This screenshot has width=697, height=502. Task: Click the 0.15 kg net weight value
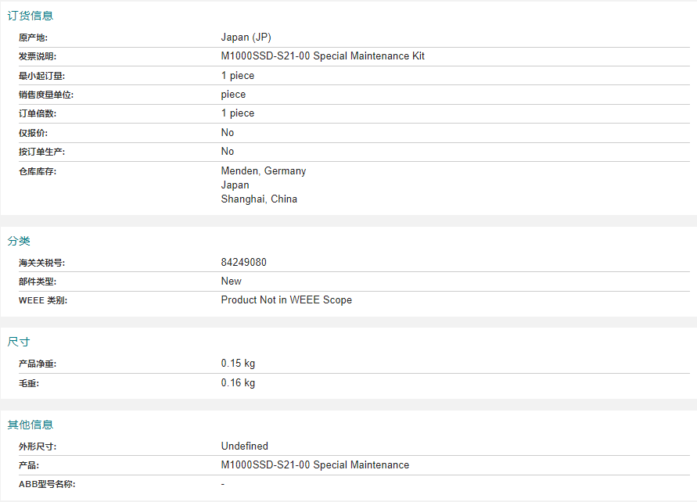tap(238, 364)
